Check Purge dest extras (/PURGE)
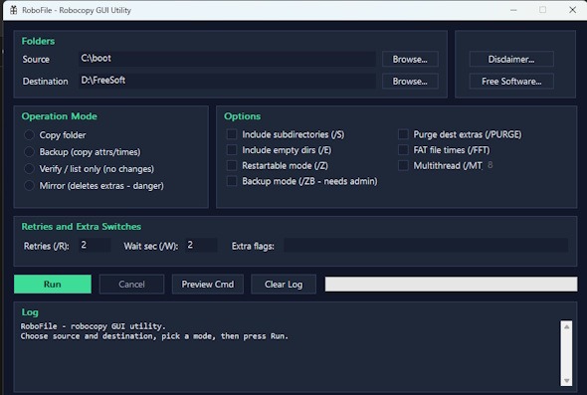 click(403, 134)
